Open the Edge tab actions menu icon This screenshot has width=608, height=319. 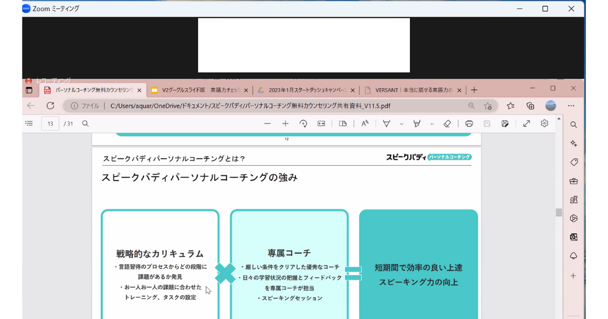29,90
